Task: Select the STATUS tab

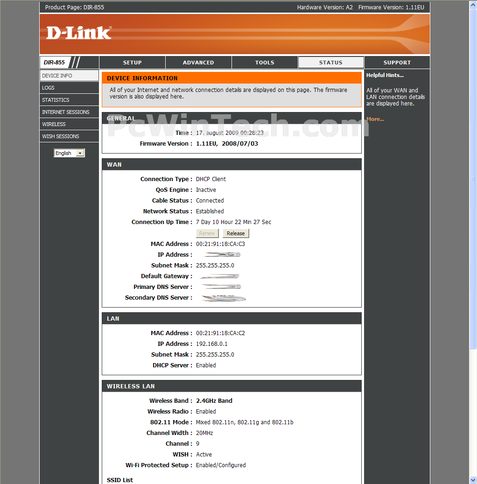Action: (x=330, y=63)
